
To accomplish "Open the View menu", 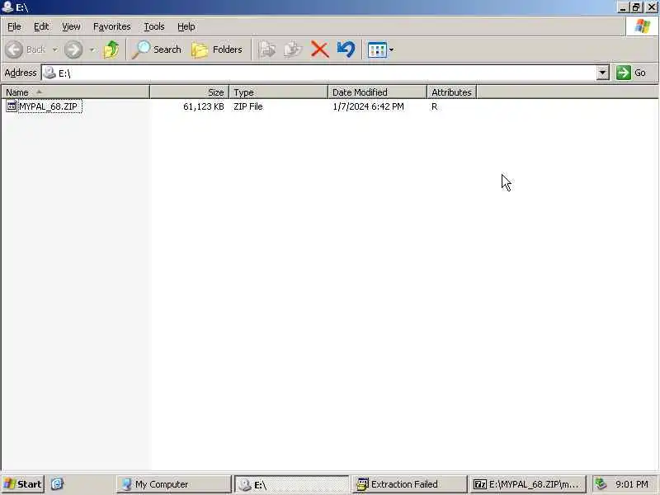I will pos(71,26).
